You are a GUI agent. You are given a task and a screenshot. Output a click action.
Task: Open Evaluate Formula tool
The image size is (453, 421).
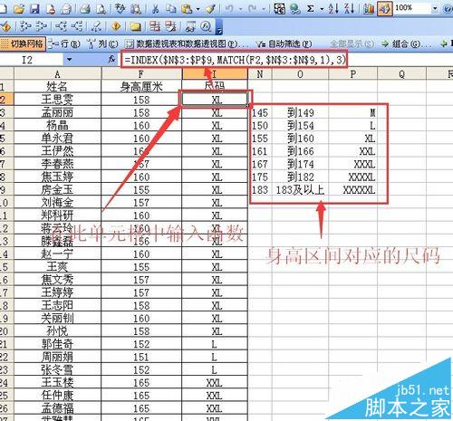(x=207, y=27)
